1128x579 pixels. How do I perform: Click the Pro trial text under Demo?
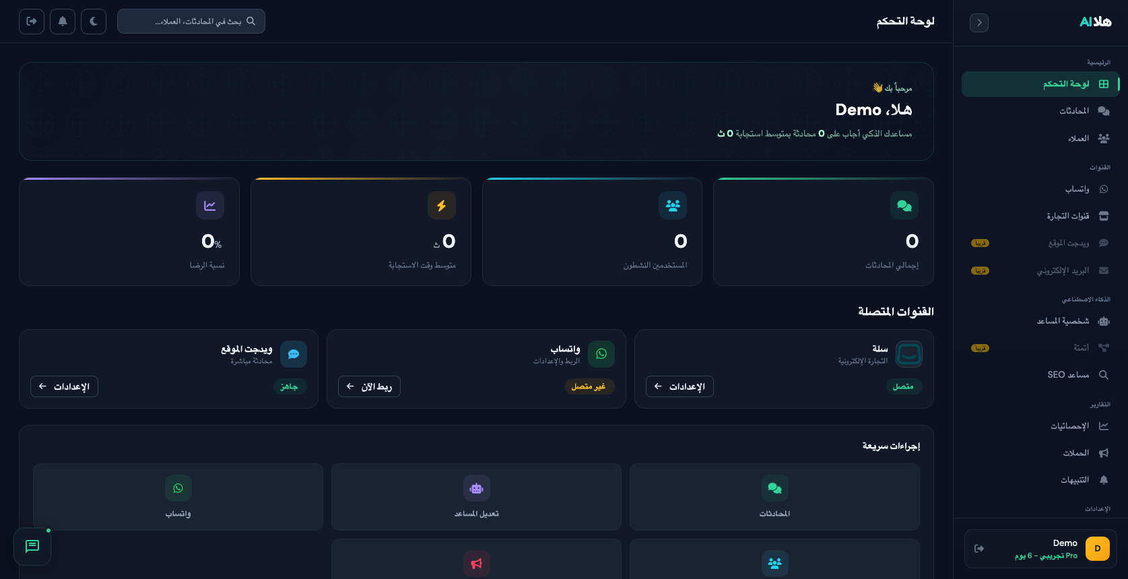(x=1046, y=556)
